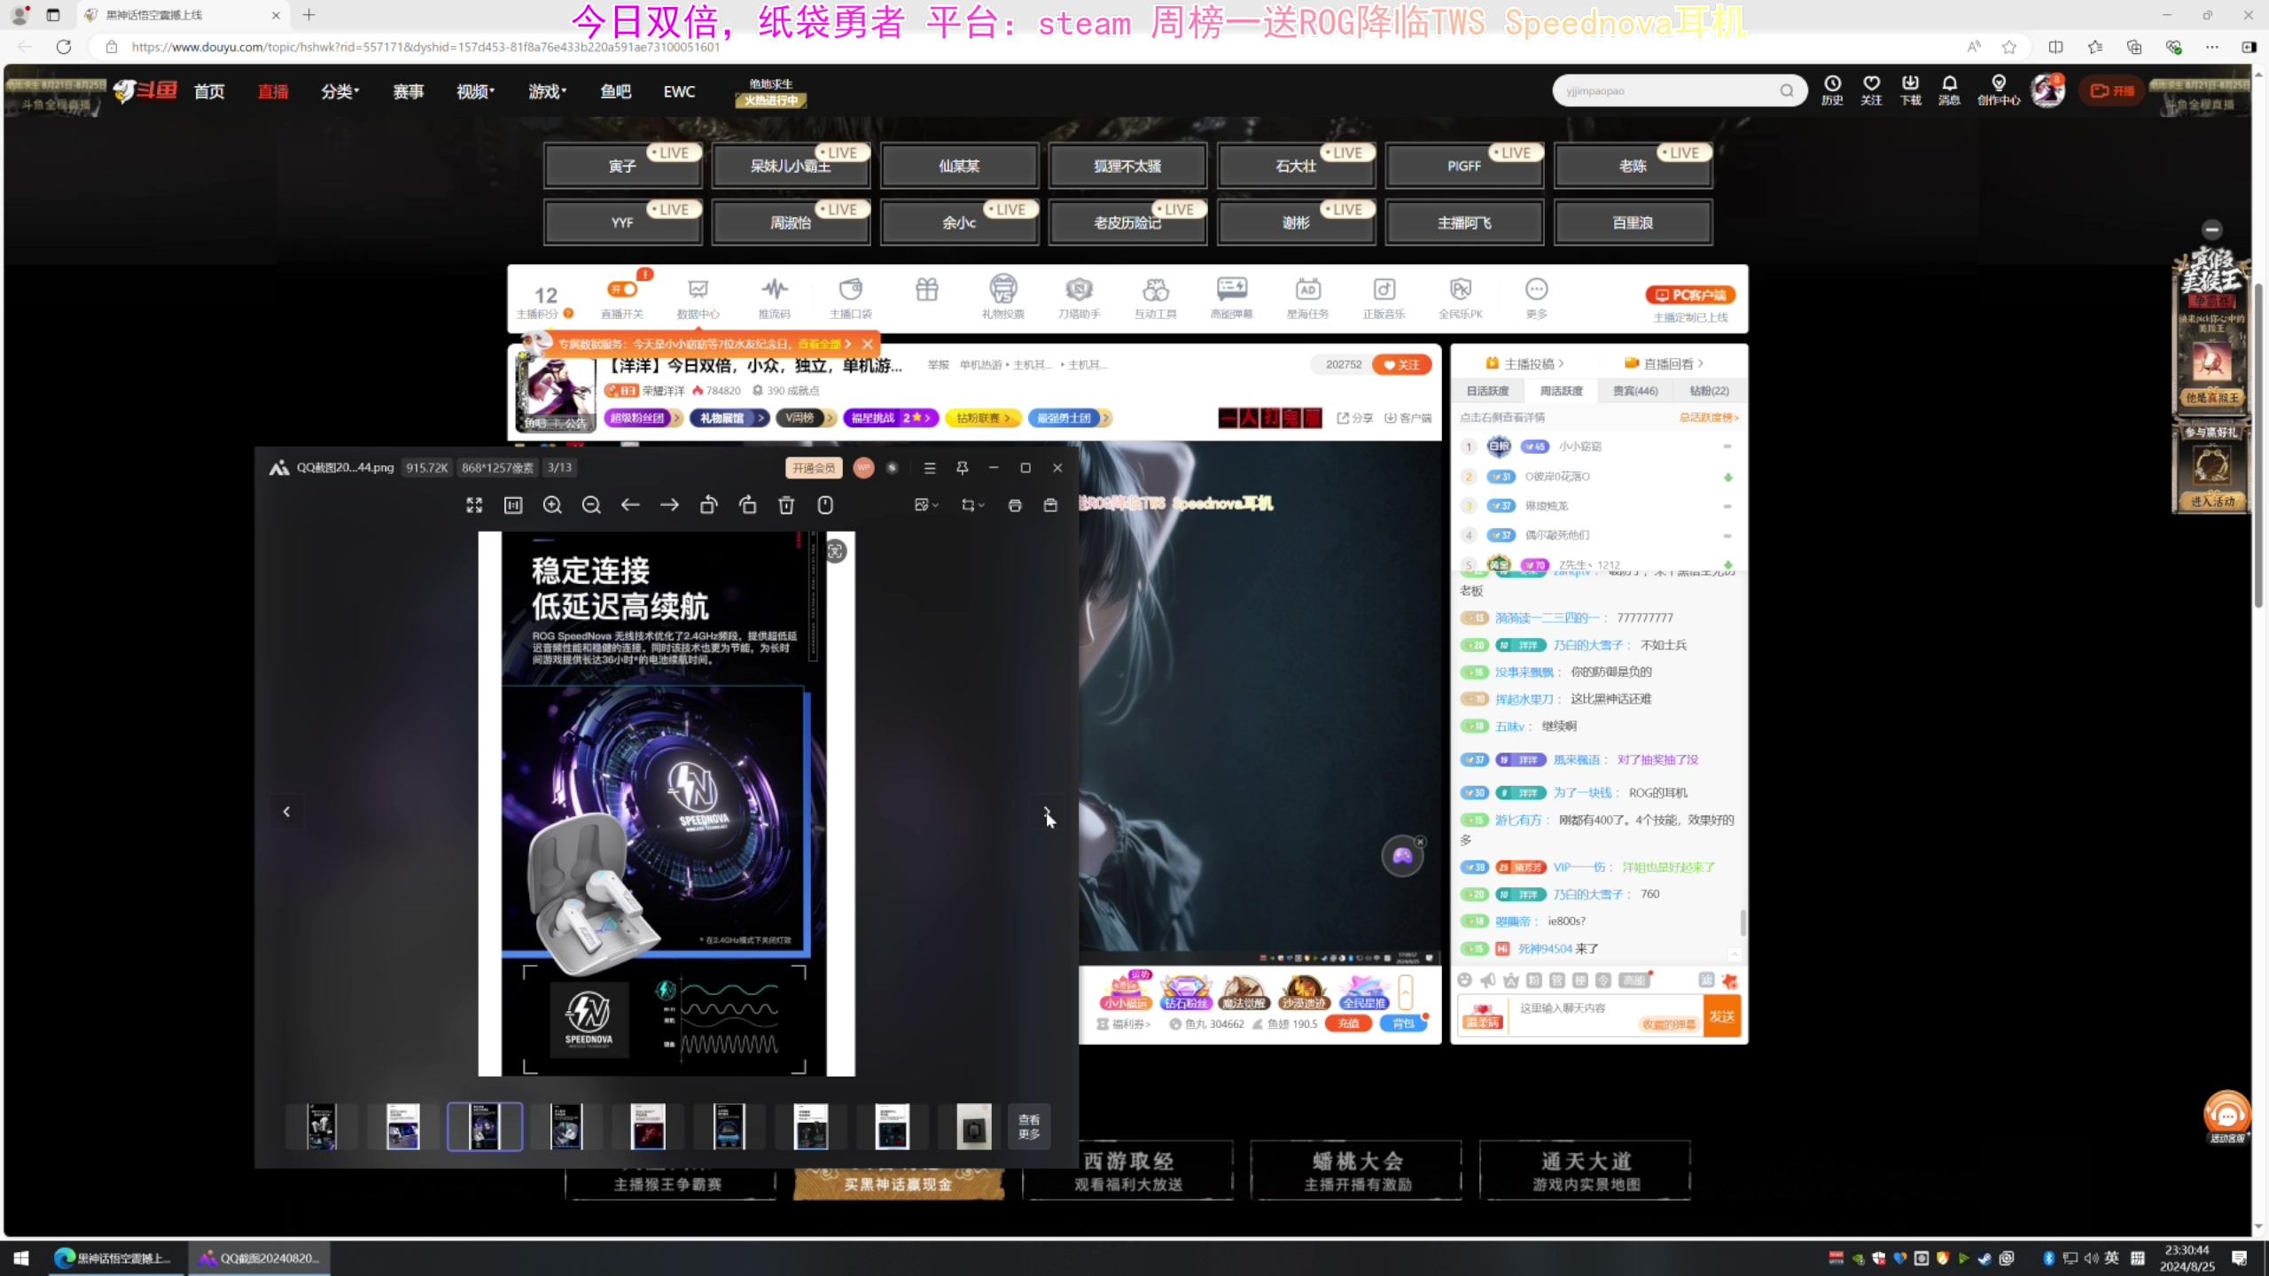
Task: Expand the 视频 nav dropdown
Action: pos(475,91)
